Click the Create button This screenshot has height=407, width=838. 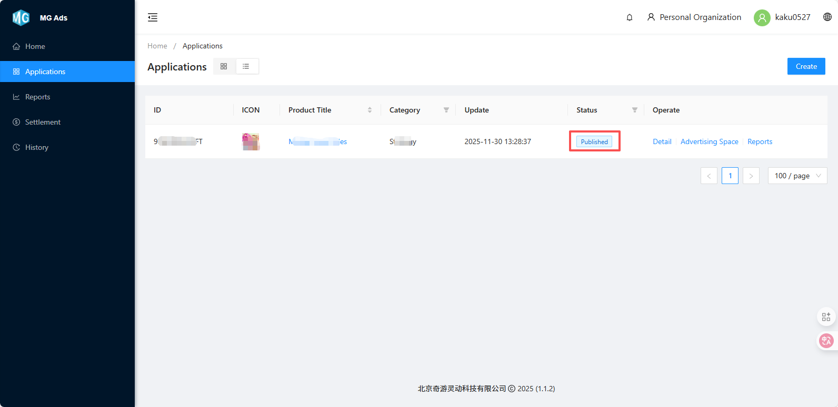tap(806, 66)
